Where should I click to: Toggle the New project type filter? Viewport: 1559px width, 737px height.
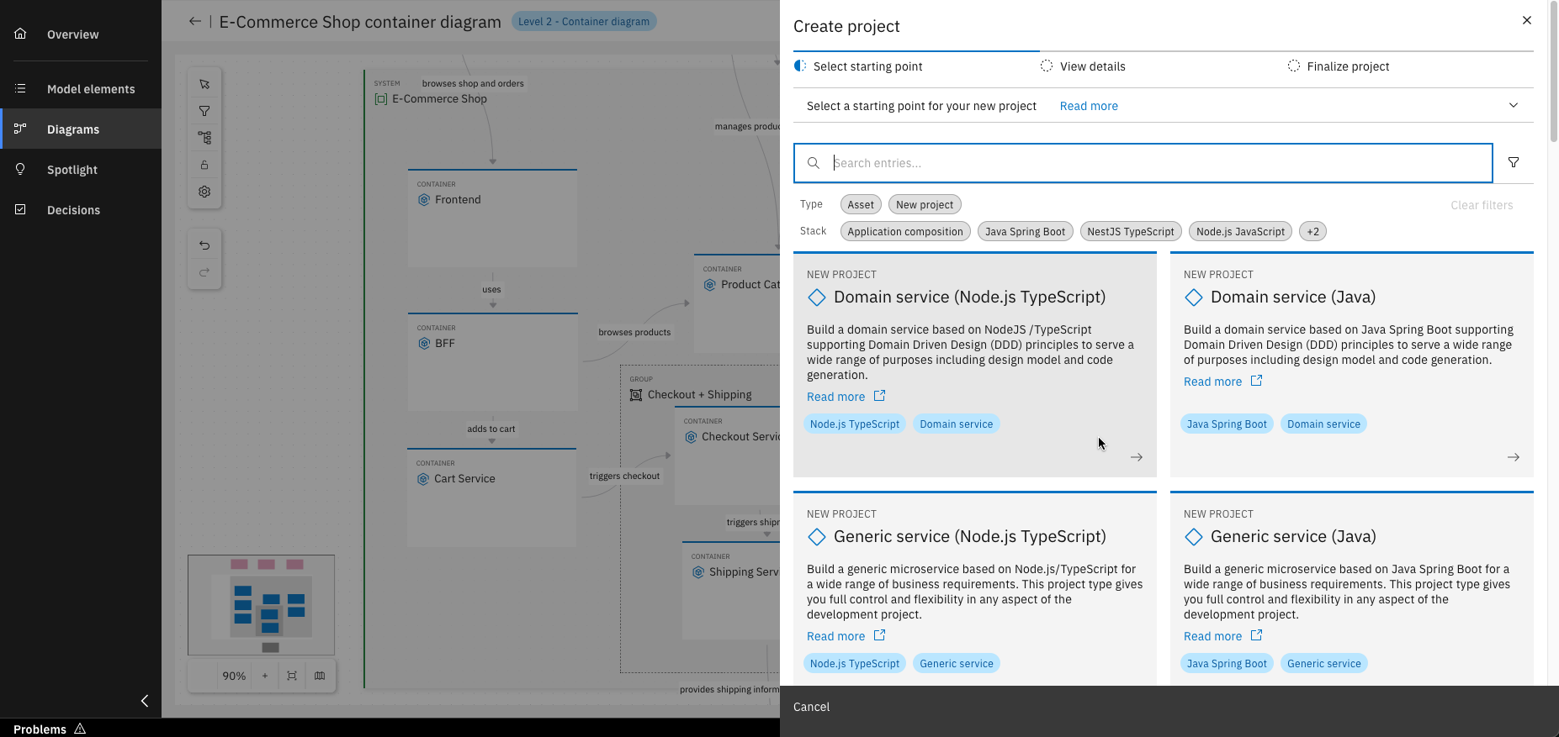(925, 204)
